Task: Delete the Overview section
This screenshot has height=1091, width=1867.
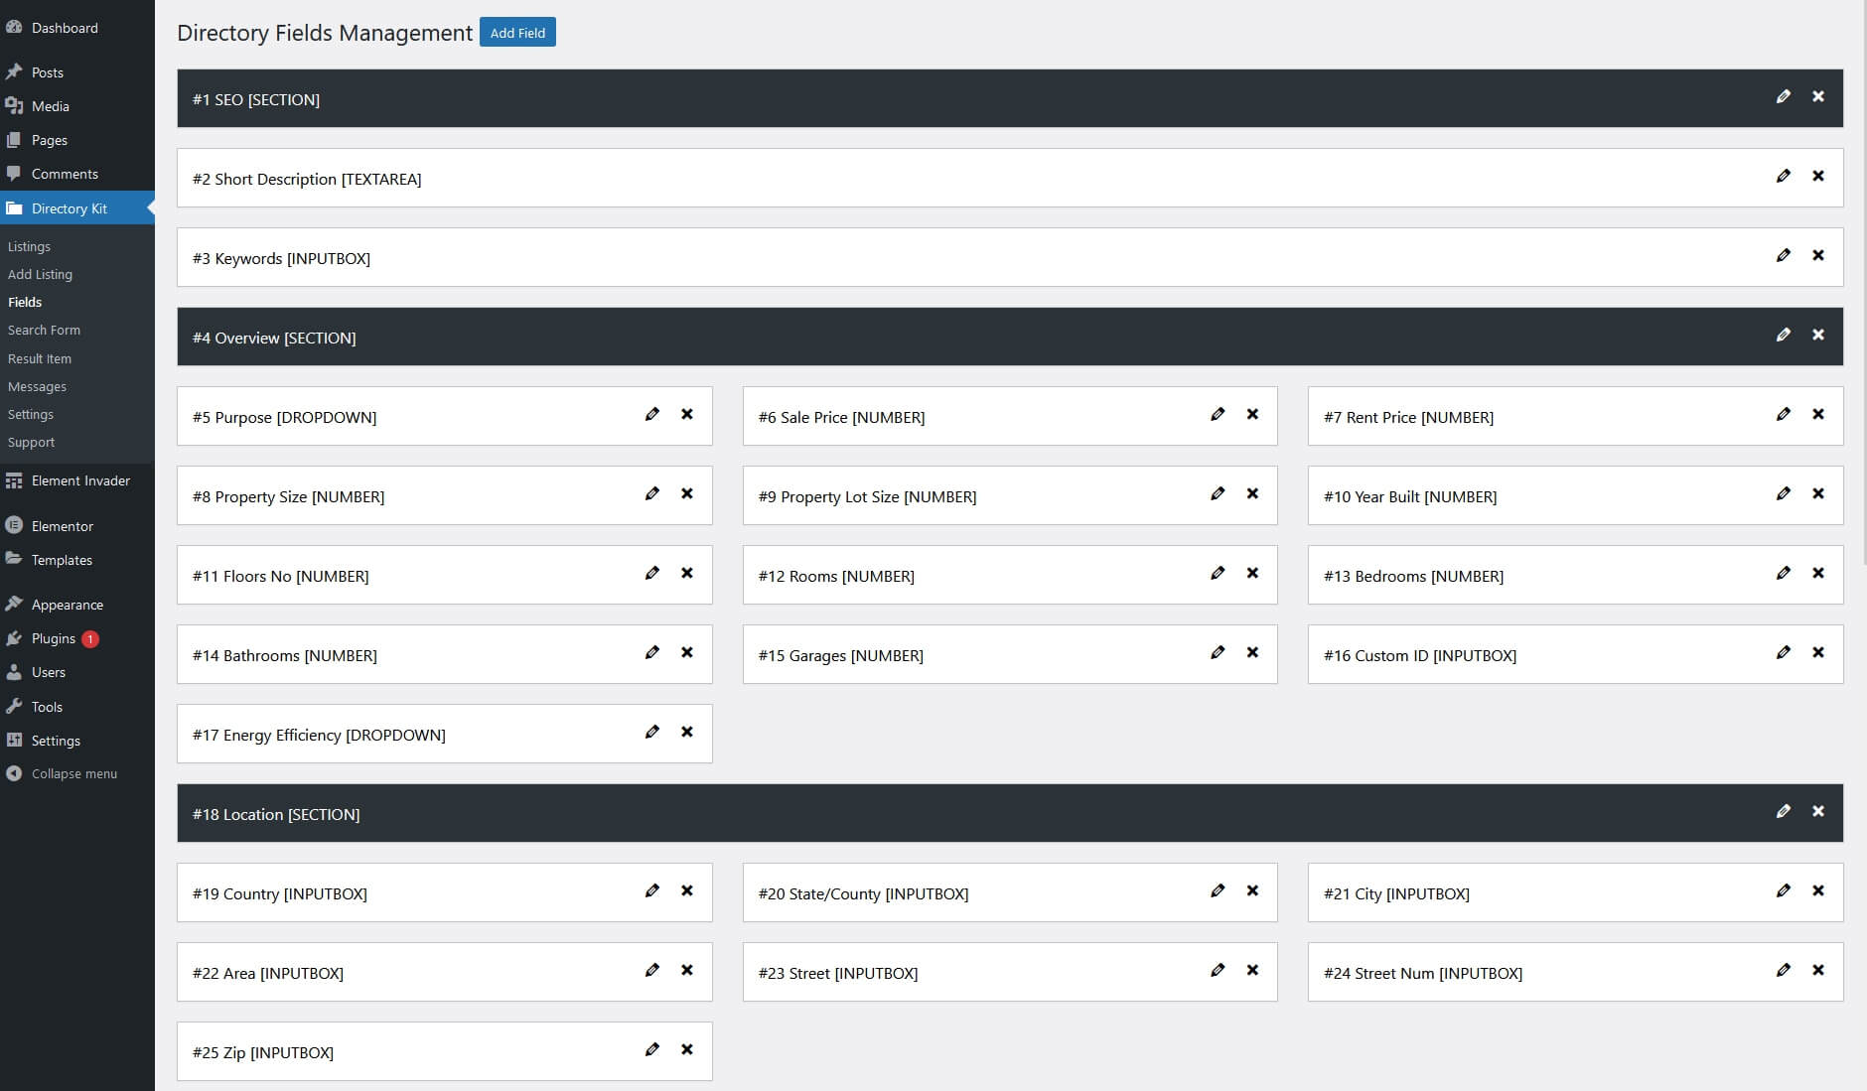Action: click(1818, 335)
